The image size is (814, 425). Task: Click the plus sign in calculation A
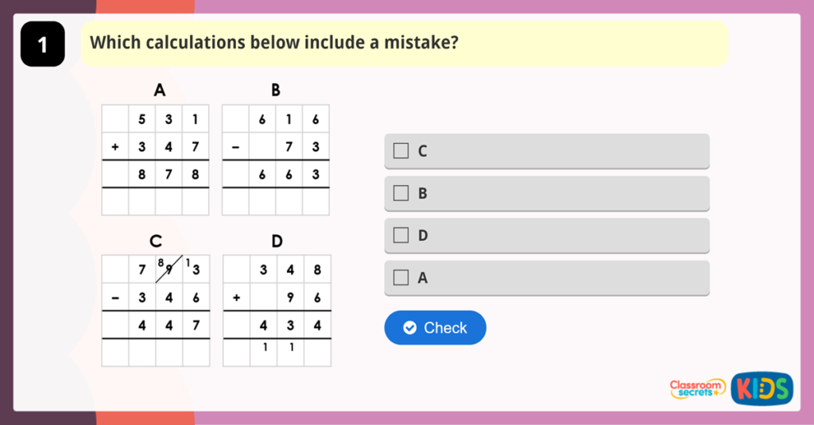tap(115, 146)
